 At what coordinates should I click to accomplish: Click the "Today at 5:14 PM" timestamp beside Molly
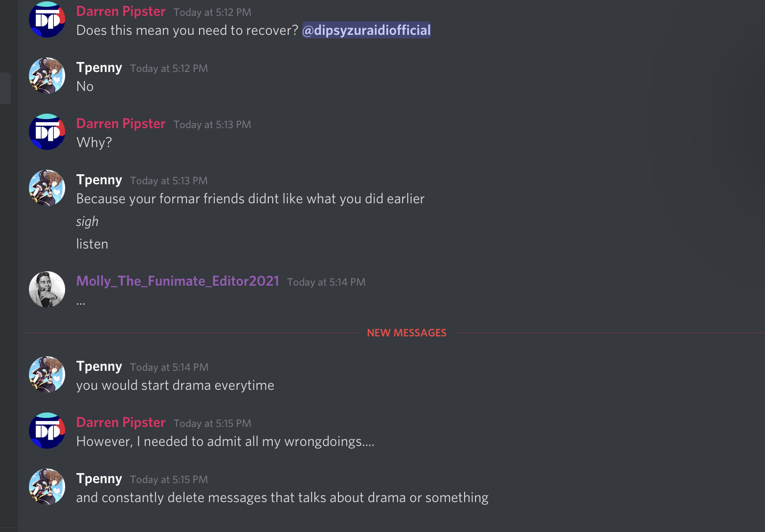[326, 282]
